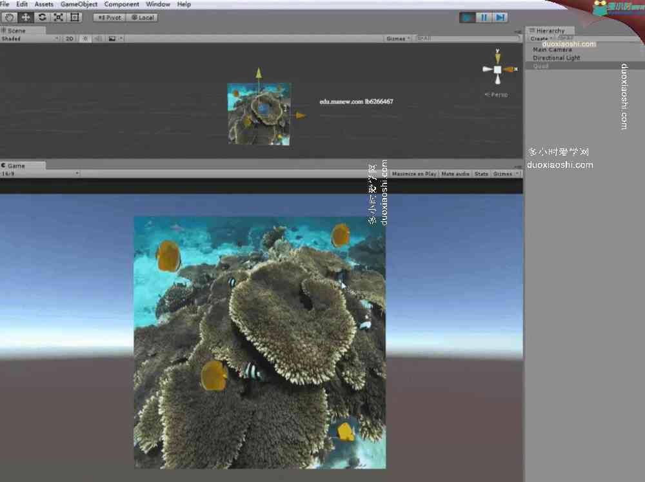Click the Pause button
Viewport: 645px width, 482px height.
[483, 17]
